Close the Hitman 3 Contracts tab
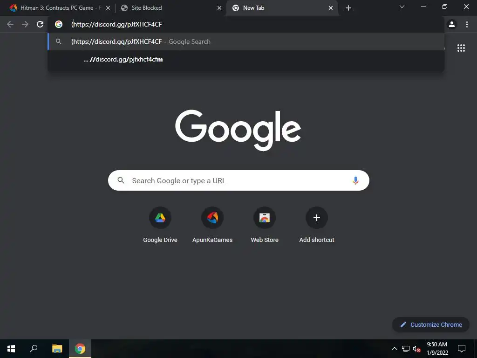 (108, 8)
